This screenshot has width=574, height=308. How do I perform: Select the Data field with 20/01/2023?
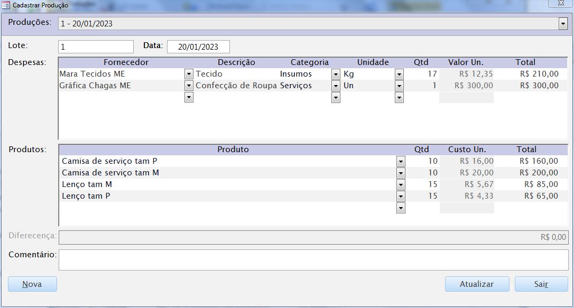click(198, 46)
